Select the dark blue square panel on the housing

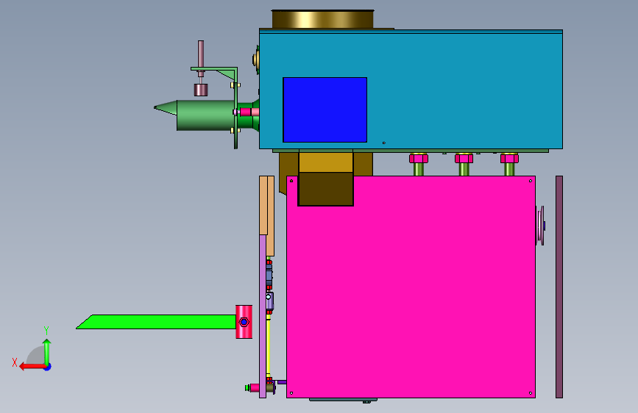click(x=325, y=109)
